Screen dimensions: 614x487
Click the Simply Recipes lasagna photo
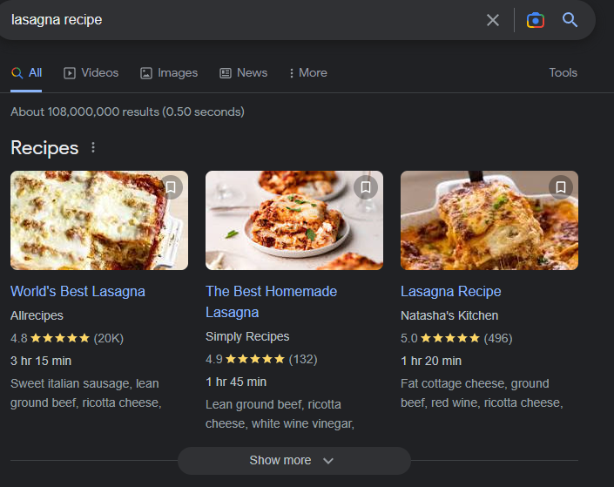point(294,220)
